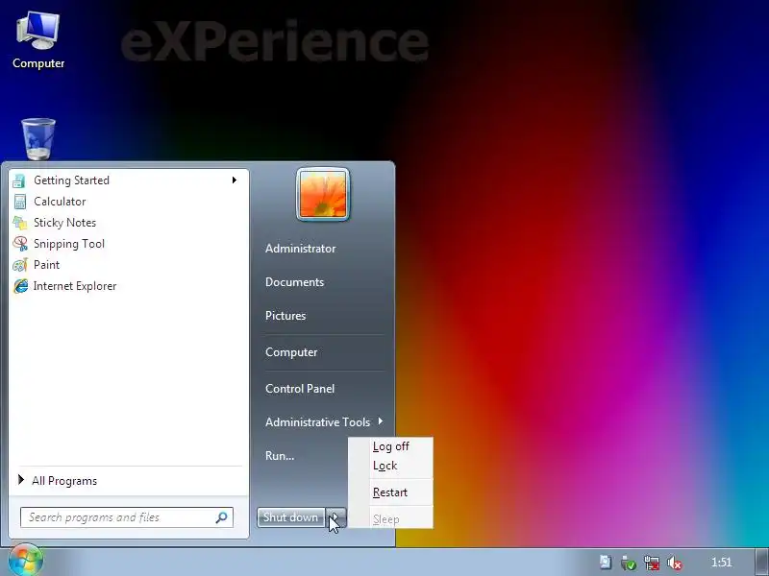Click the muted volume tray icon
This screenshot has height=576, width=769.
[675, 563]
